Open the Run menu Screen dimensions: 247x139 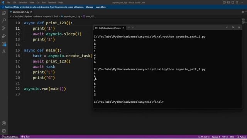44,3
